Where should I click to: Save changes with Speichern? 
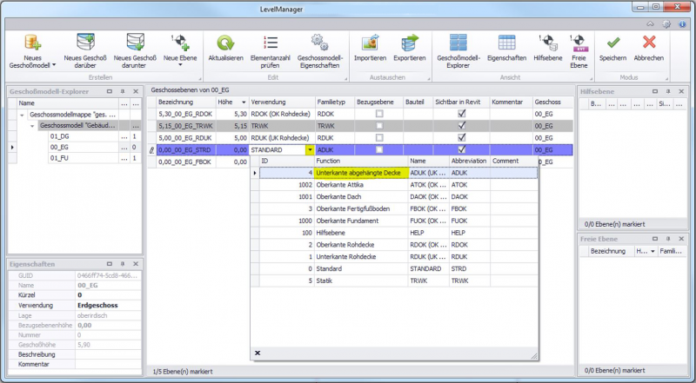(x=612, y=42)
